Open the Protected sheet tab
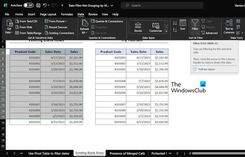245x157 pixels. coord(159,153)
